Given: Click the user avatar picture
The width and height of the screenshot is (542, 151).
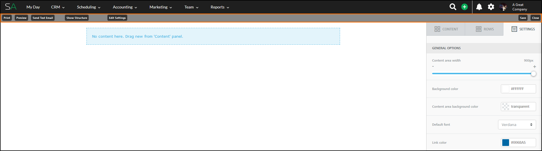Looking at the screenshot, I should [503, 7].
